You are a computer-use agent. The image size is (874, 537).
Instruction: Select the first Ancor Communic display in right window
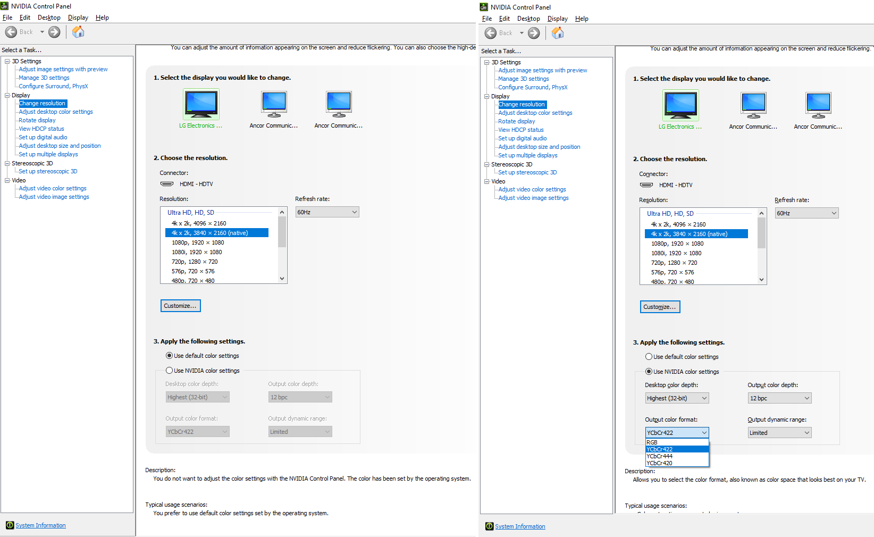pyautogui.click(x=753, y=105)
